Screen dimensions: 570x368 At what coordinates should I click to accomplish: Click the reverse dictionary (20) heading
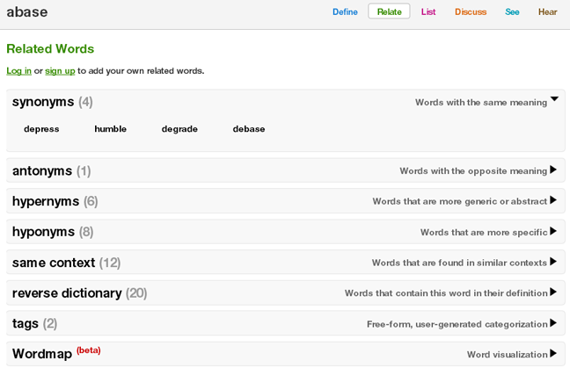[80, 293]
